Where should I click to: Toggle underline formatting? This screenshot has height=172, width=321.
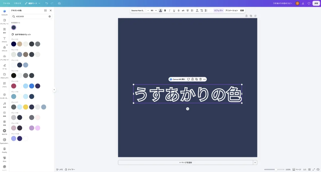[x=174, y=10]
